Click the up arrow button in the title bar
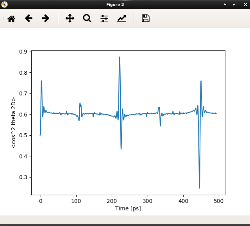Viewport: 250px width, 226px height. 234,4
